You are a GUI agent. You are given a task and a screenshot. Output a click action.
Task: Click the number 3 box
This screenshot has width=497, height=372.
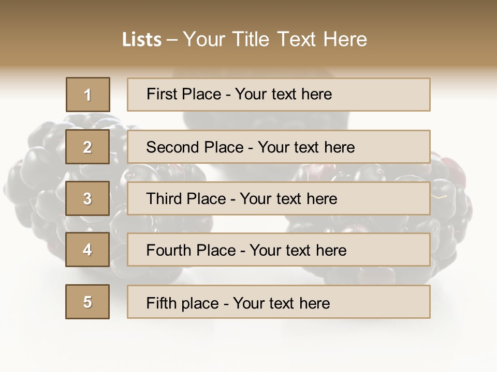tap(87, 198)
